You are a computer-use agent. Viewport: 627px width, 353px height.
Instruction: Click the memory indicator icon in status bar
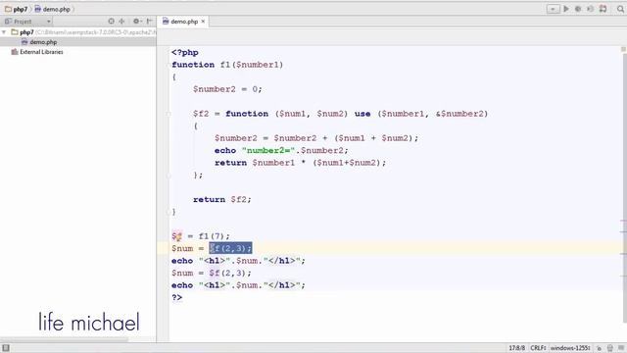click(621, 348)
